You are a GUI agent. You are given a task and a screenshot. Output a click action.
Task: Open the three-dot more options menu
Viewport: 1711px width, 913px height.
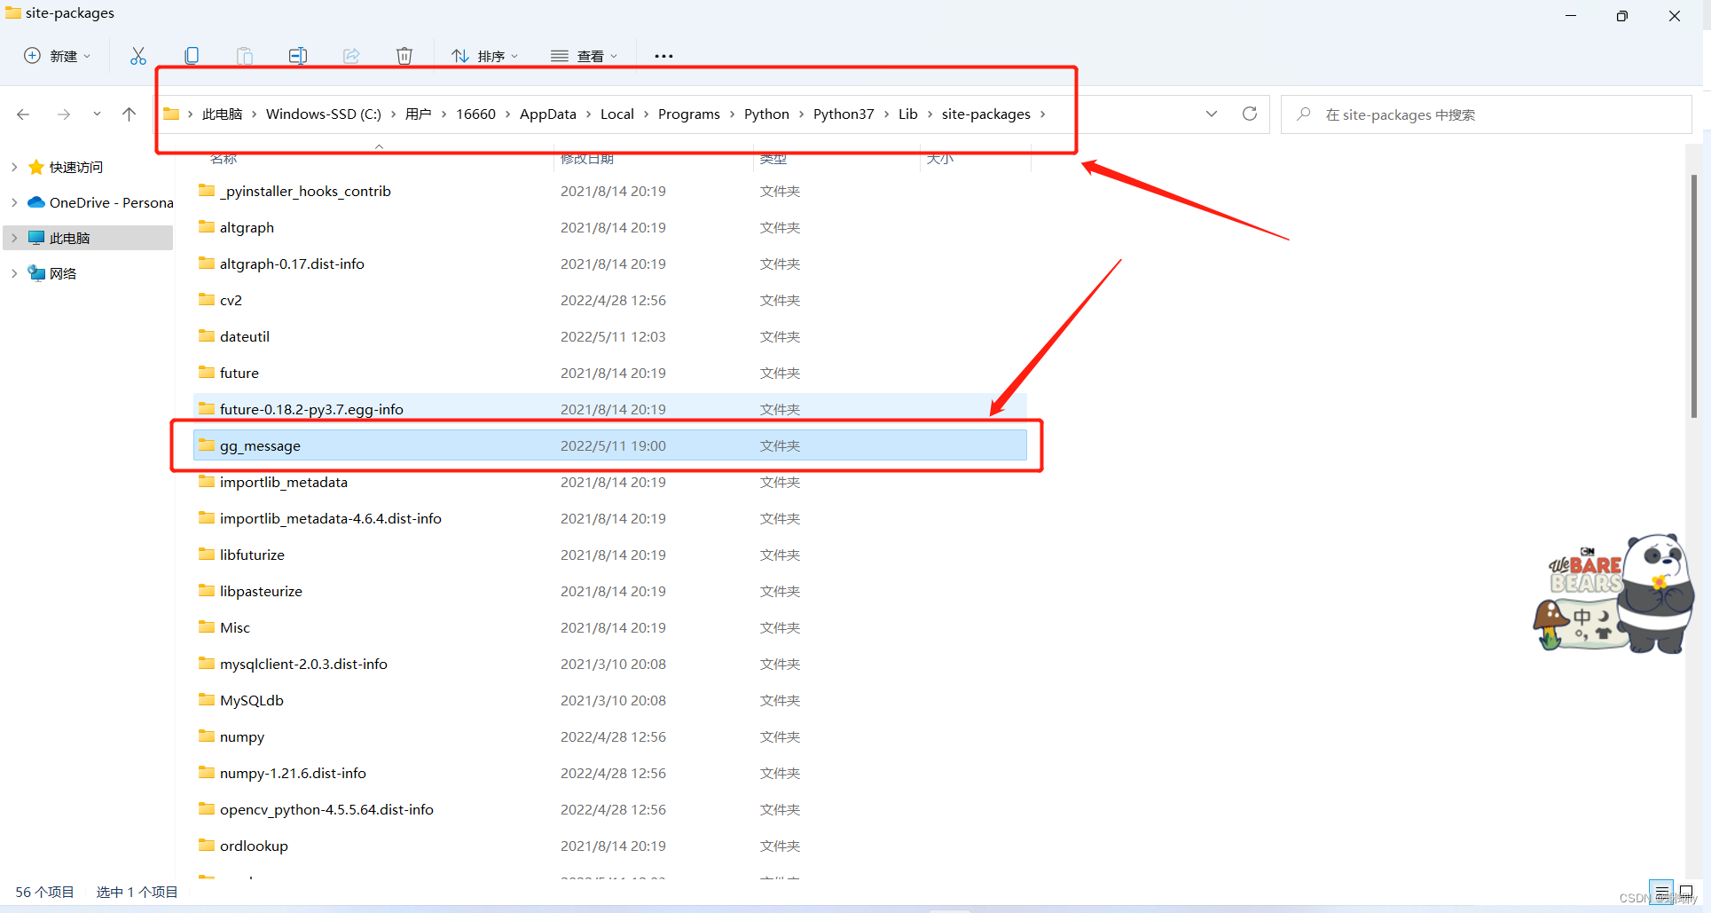point(663,56)
